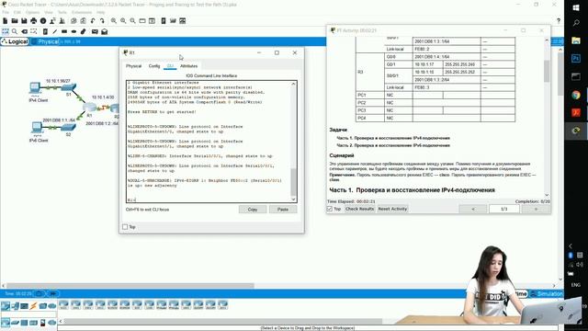The height and width of the screenshot is (331, 588).
Task: Click the Redo arrow icon
Action: (102, 21)
